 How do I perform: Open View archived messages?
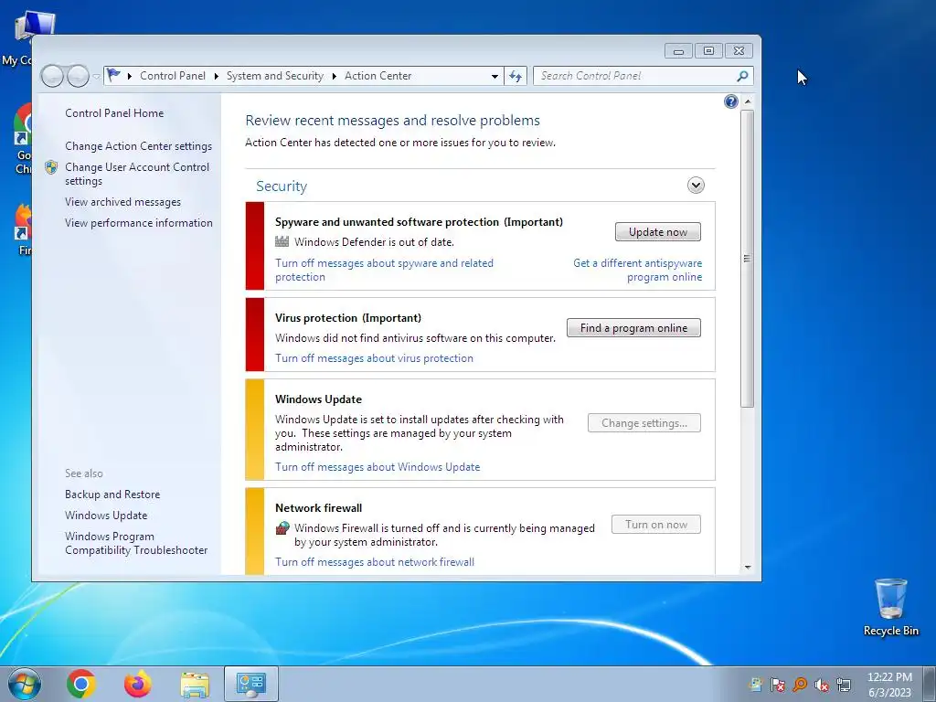coord(123,202)
